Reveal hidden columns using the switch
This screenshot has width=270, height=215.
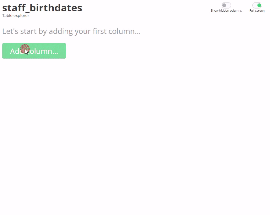(x=226, y=5)
